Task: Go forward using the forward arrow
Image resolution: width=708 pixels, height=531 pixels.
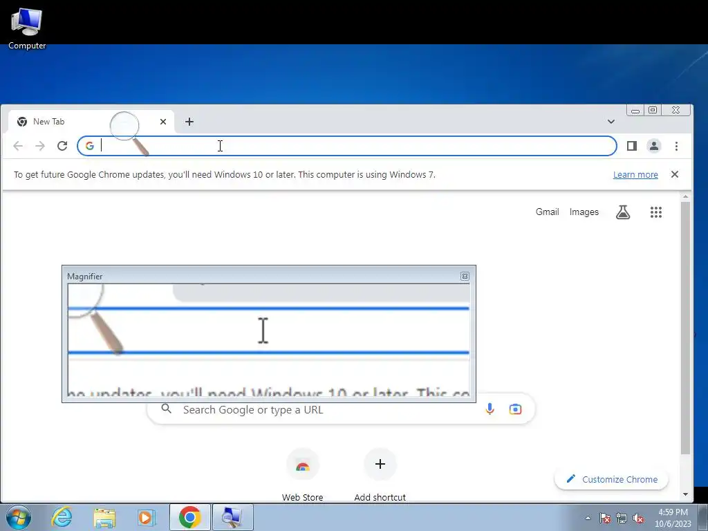Action: coord(40,146)
